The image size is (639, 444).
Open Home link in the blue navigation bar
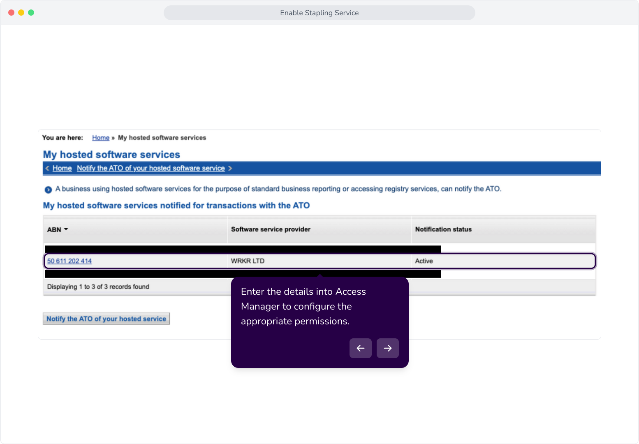(x=62, y=168)
